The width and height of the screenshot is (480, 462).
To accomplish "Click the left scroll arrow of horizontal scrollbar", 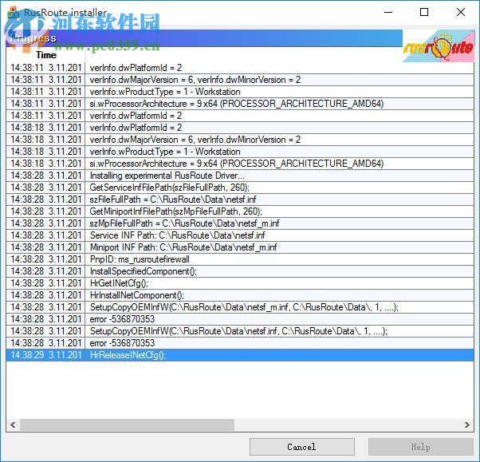I will 13,424.
